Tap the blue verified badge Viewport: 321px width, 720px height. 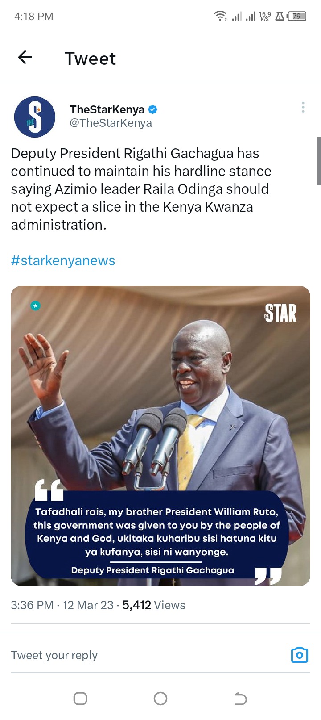click(x=152, y=109)
